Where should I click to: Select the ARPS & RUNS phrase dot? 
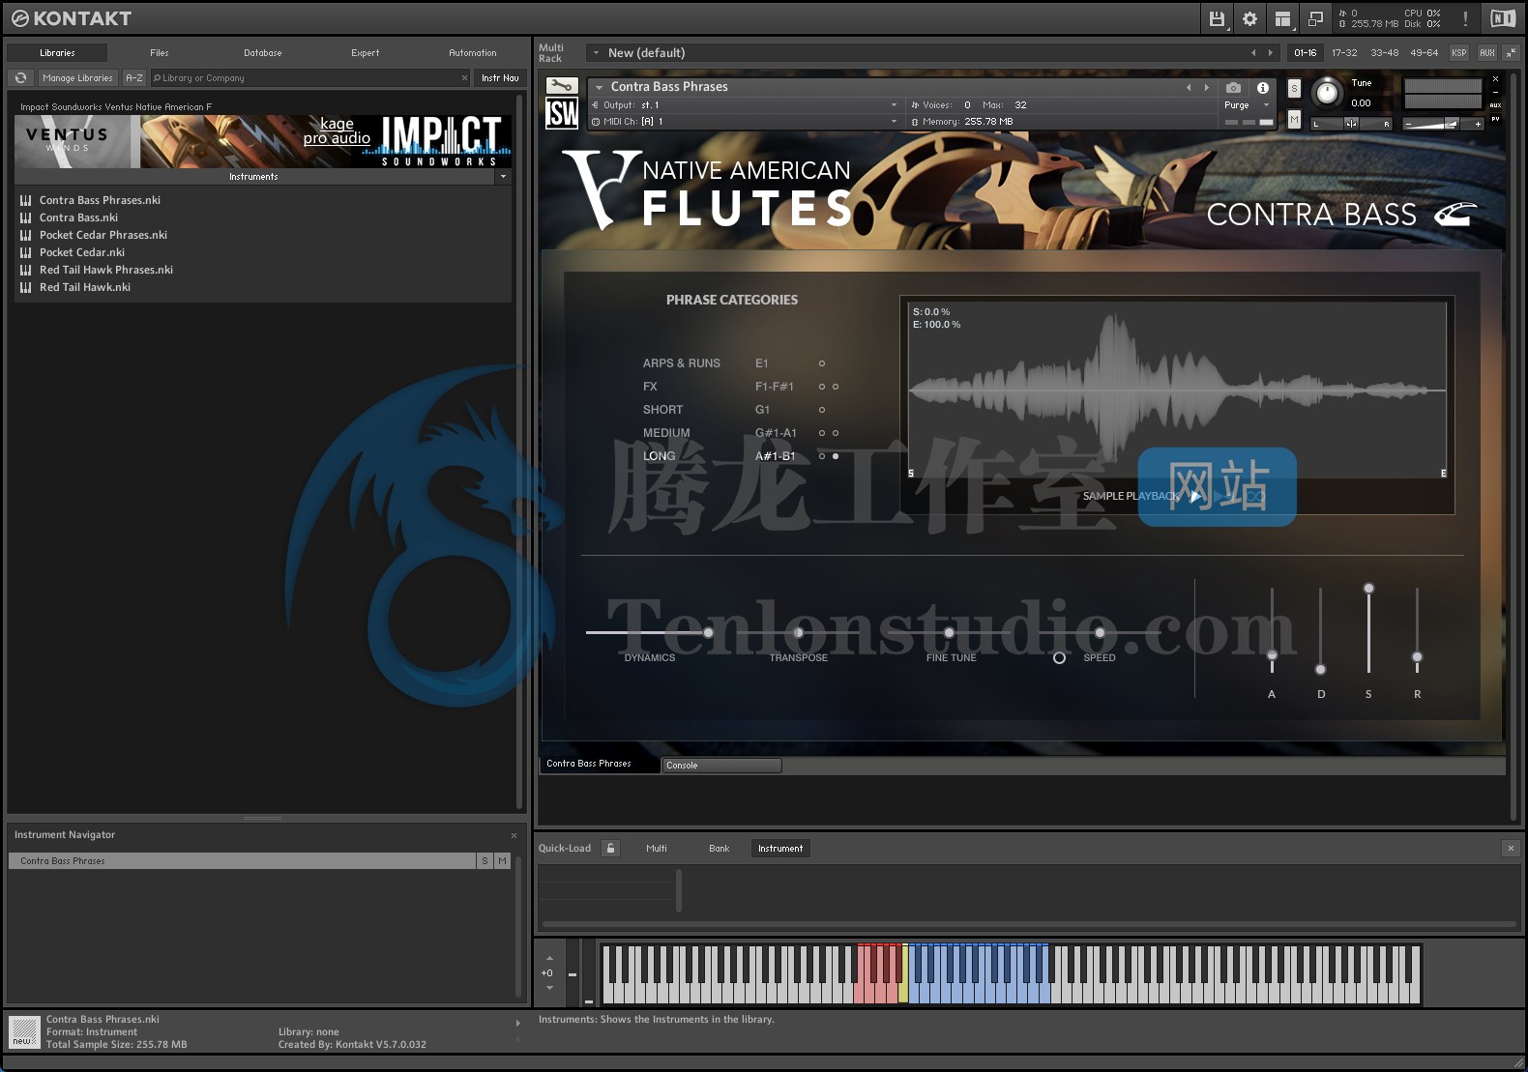[822, 363]
